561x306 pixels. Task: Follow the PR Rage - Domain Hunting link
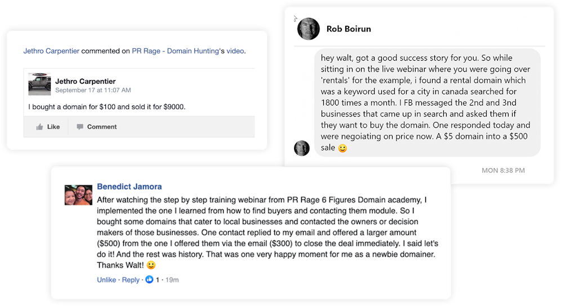[175, 51]
